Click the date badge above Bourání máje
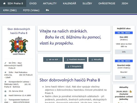 [x=124, y=61]
